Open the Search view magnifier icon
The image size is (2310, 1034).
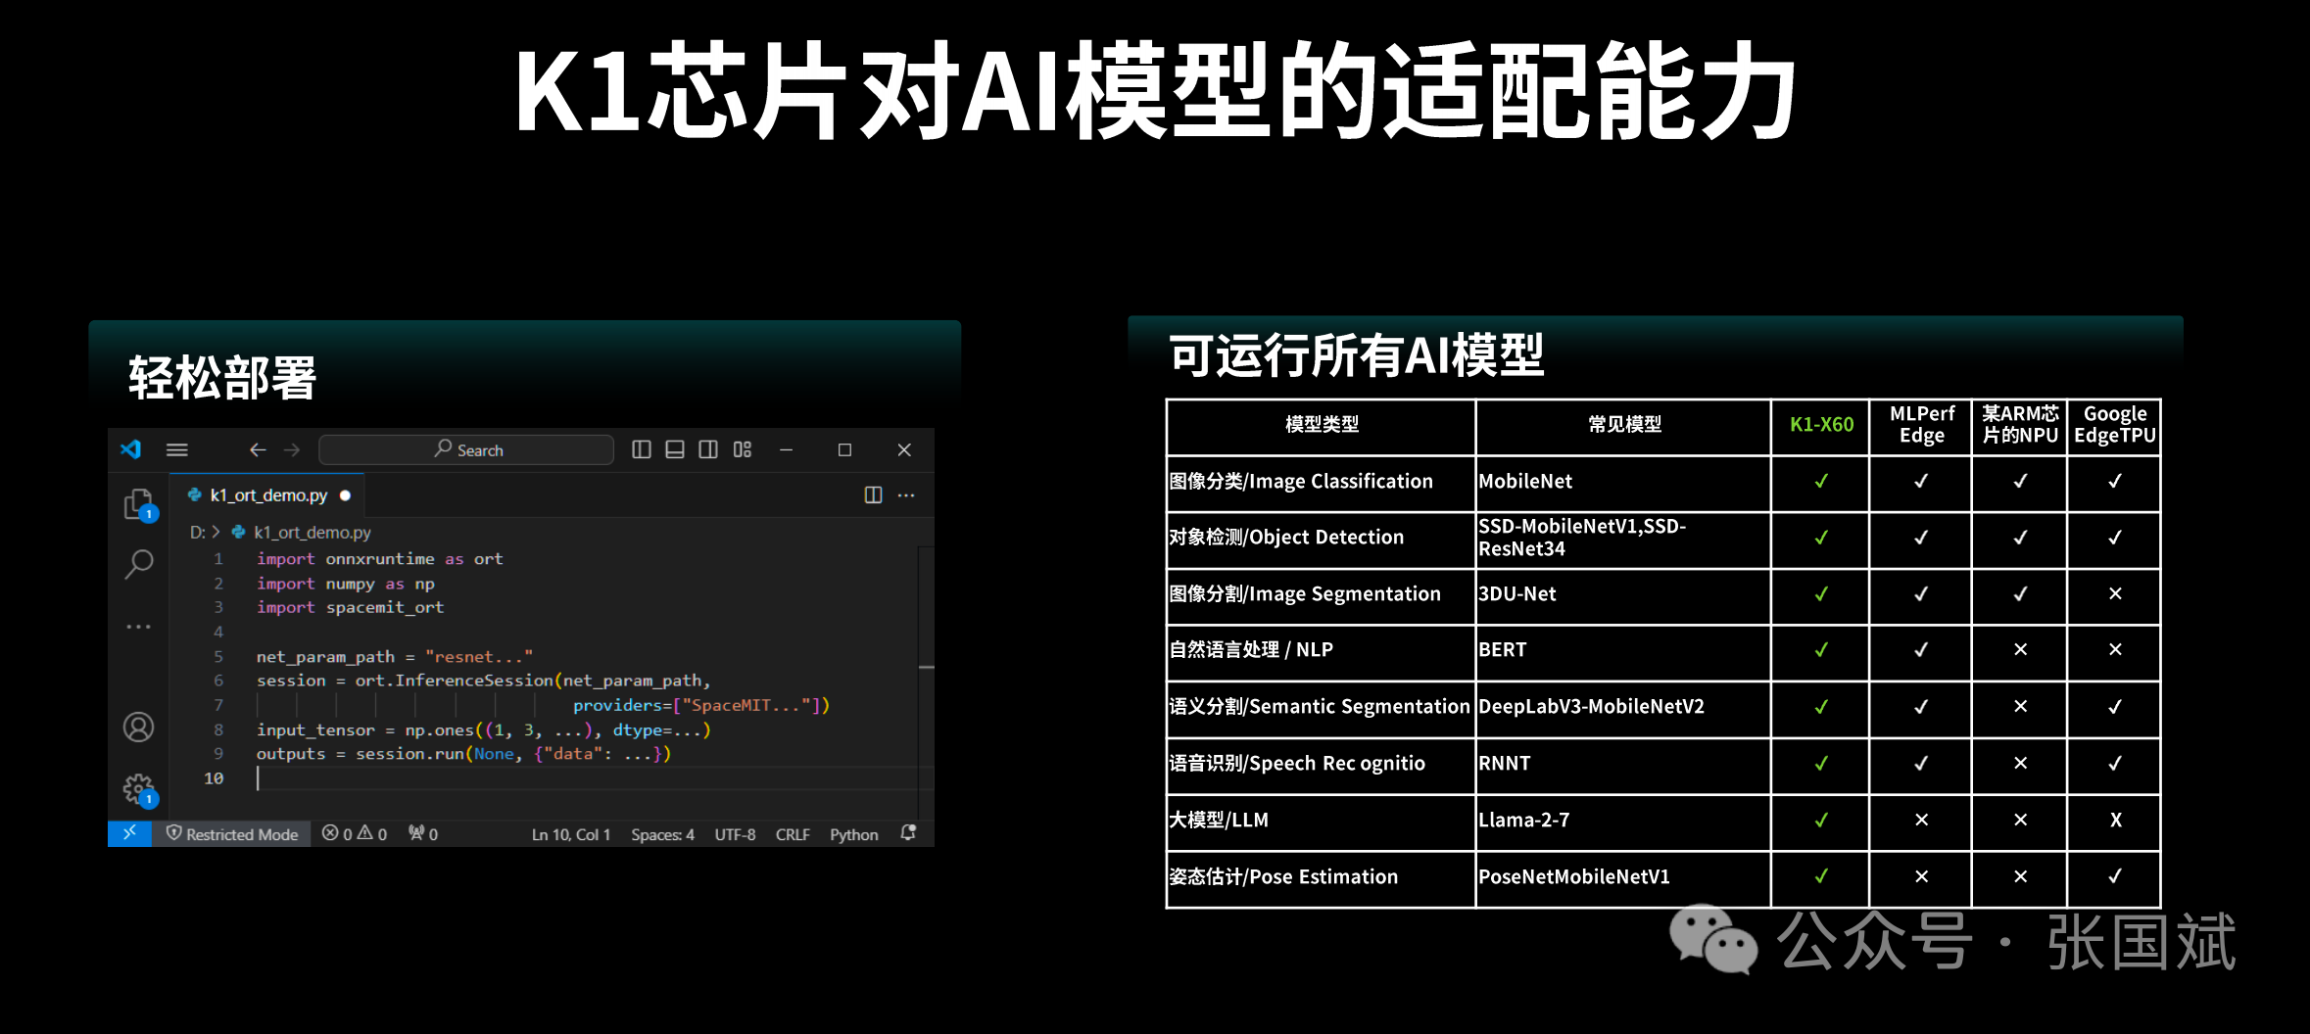pos(138,564)
